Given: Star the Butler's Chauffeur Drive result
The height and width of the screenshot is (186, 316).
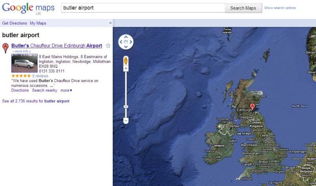Looking at the screenshot, I should pyautogui.click(x=108, y=46).
